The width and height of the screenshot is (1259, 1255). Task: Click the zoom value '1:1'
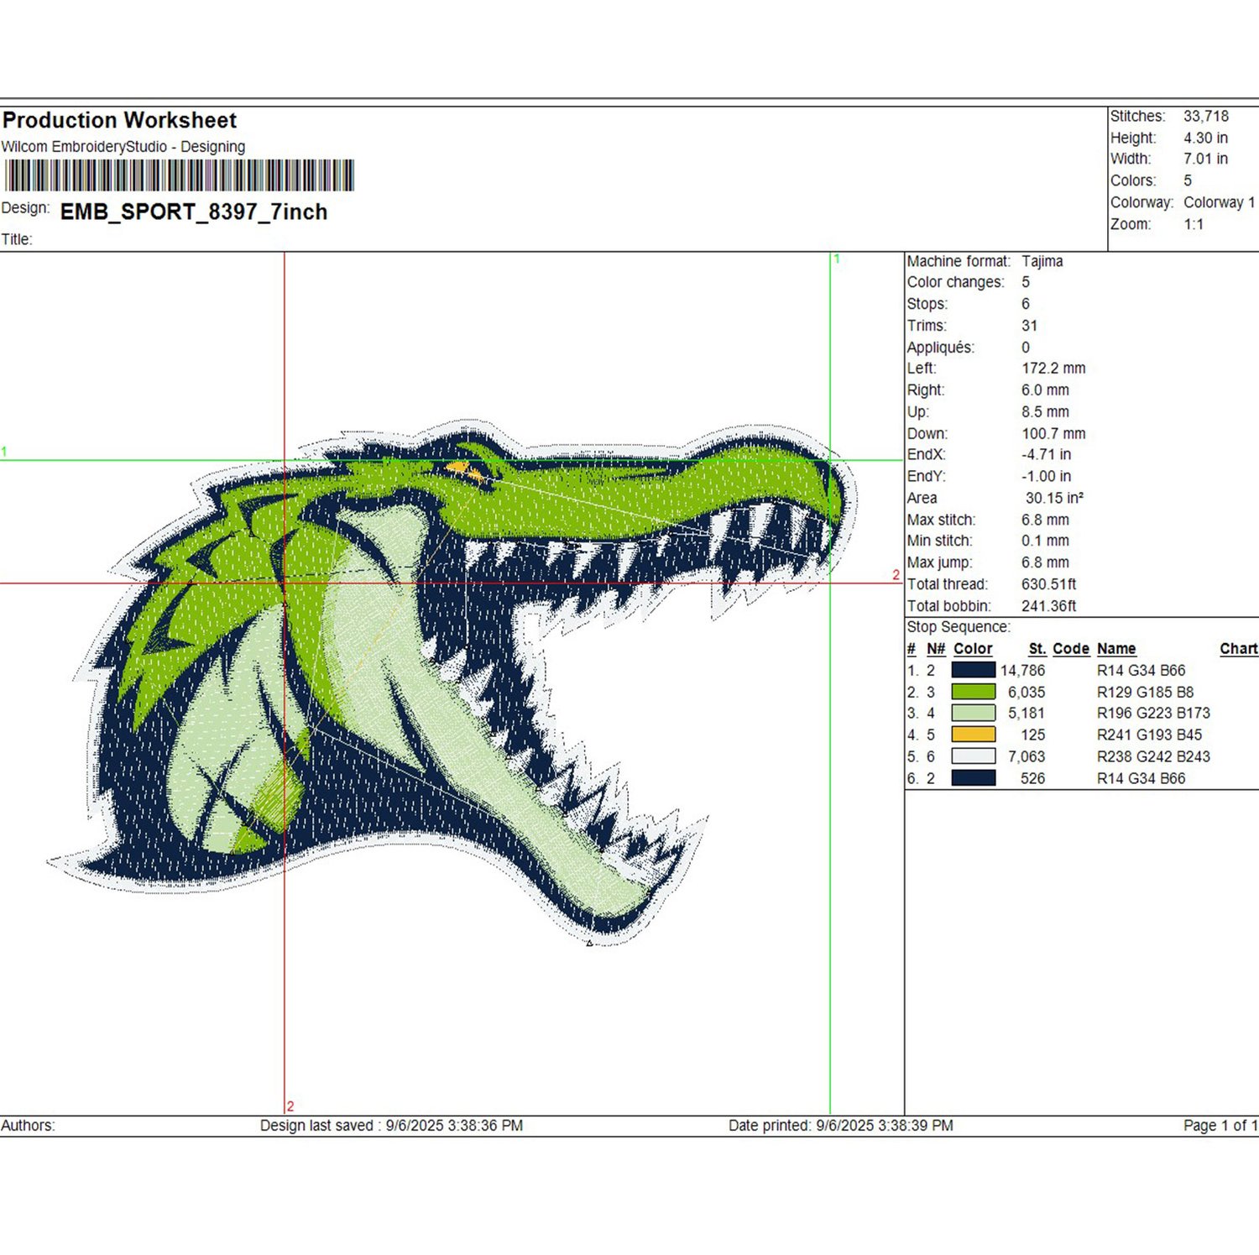point(1194,224)
